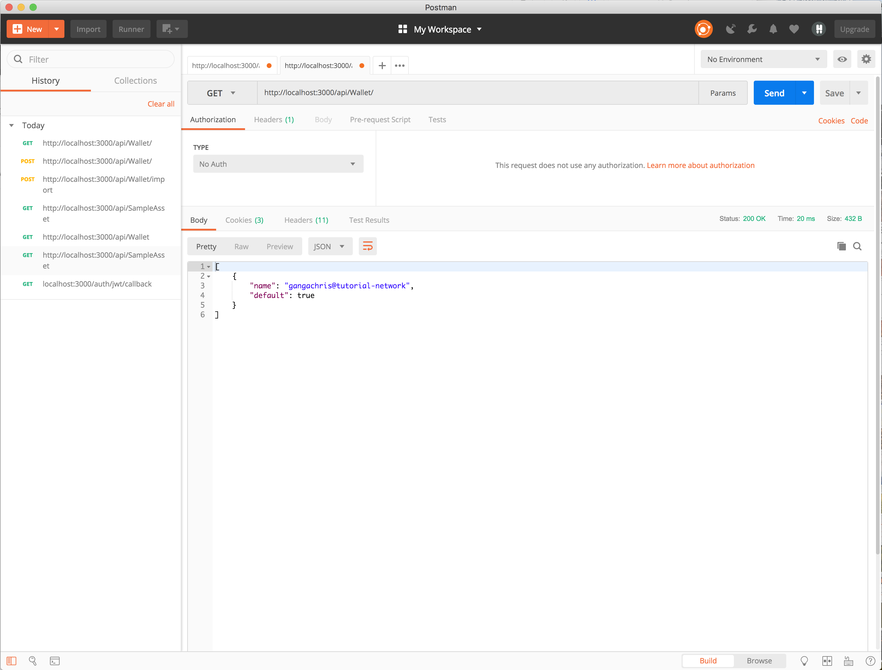Screen dimensions: 882x670
Task: Click the request URL input field
Action: coord(477,93)
